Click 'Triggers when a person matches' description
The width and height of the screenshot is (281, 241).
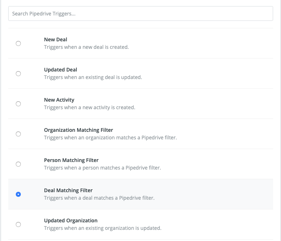102,168
